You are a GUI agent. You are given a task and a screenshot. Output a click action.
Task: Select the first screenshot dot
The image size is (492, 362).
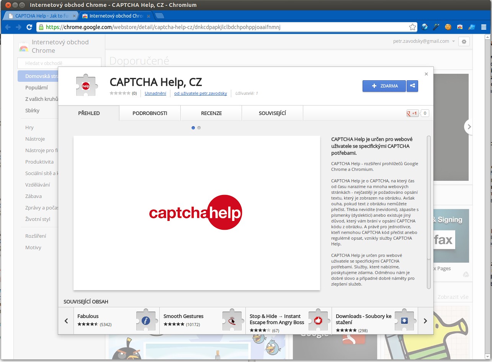tap(193, 128)
